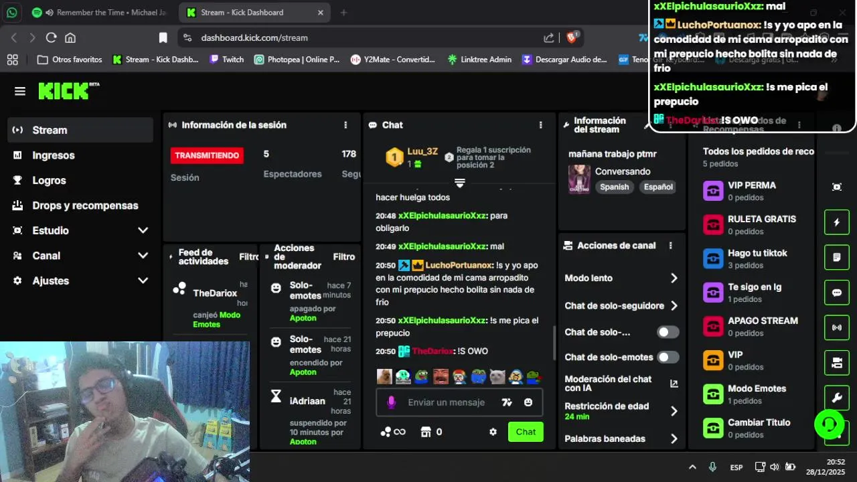The image size is (857, 482).
Task: Open the green headset support button
Action: coord(829,424)
